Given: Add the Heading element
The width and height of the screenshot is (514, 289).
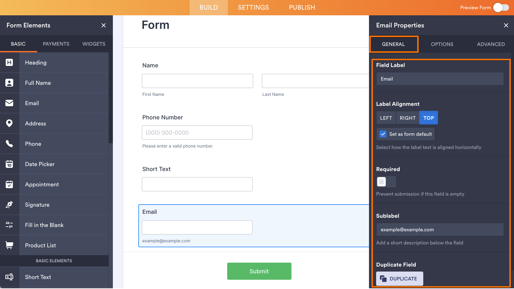Looking at the screenshot, I should (x=54, y=62).
